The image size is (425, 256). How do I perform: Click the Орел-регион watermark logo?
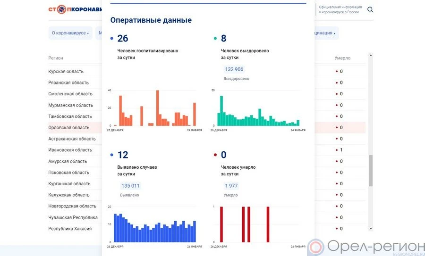366,247
